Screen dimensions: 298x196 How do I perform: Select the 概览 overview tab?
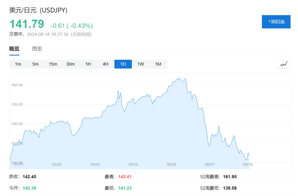(x=14, y=49)
